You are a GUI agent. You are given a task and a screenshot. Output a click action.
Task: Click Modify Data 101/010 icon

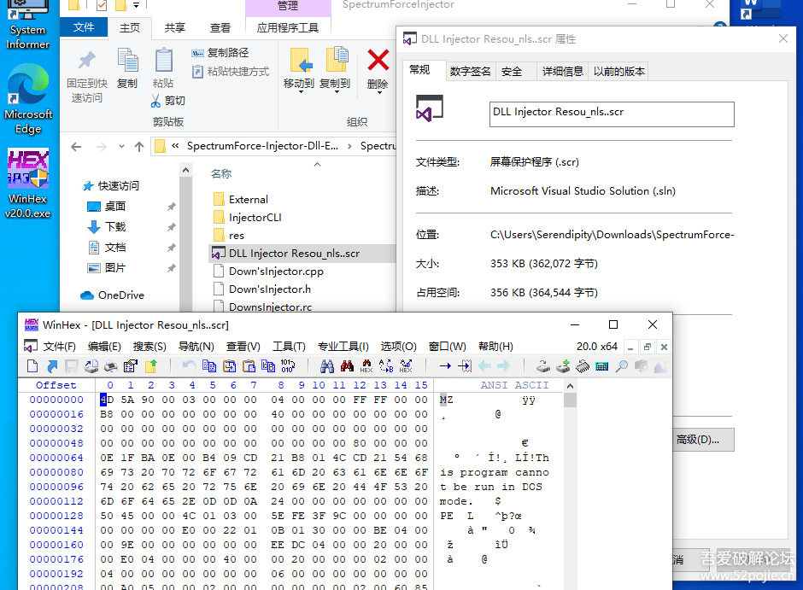click(288, 366)
